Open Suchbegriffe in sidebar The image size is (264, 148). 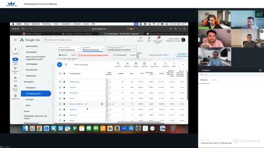coord(31,52)
